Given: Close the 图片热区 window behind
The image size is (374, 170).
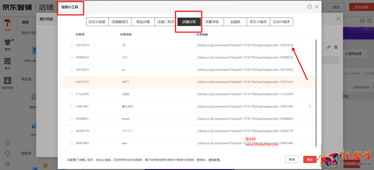Looking at the screenshot, I should pyautogui.click(x=339, y=19).
